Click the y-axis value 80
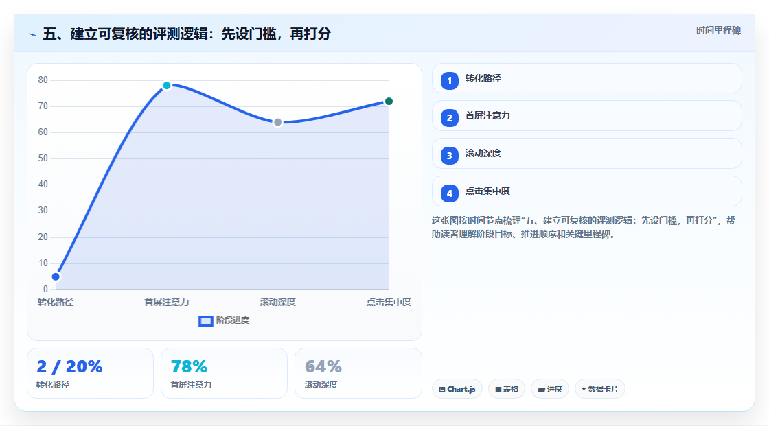Image resolution: width=769 pixels, height=426 pixels. [43, 80]
